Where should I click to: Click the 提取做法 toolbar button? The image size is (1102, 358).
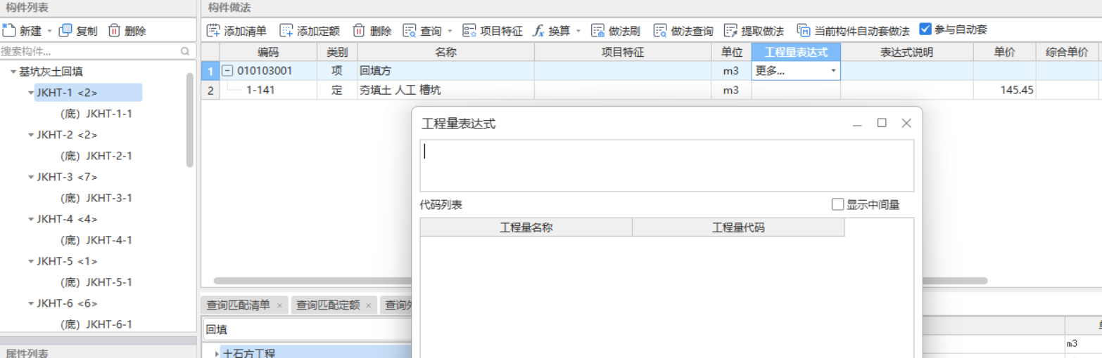tap(754, 31)
